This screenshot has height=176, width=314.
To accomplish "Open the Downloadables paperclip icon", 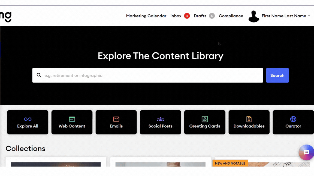I will coord(249,119).
